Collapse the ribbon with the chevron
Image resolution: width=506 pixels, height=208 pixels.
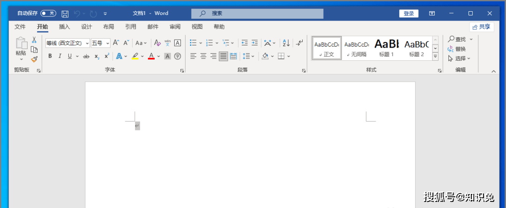coord(494,72)
